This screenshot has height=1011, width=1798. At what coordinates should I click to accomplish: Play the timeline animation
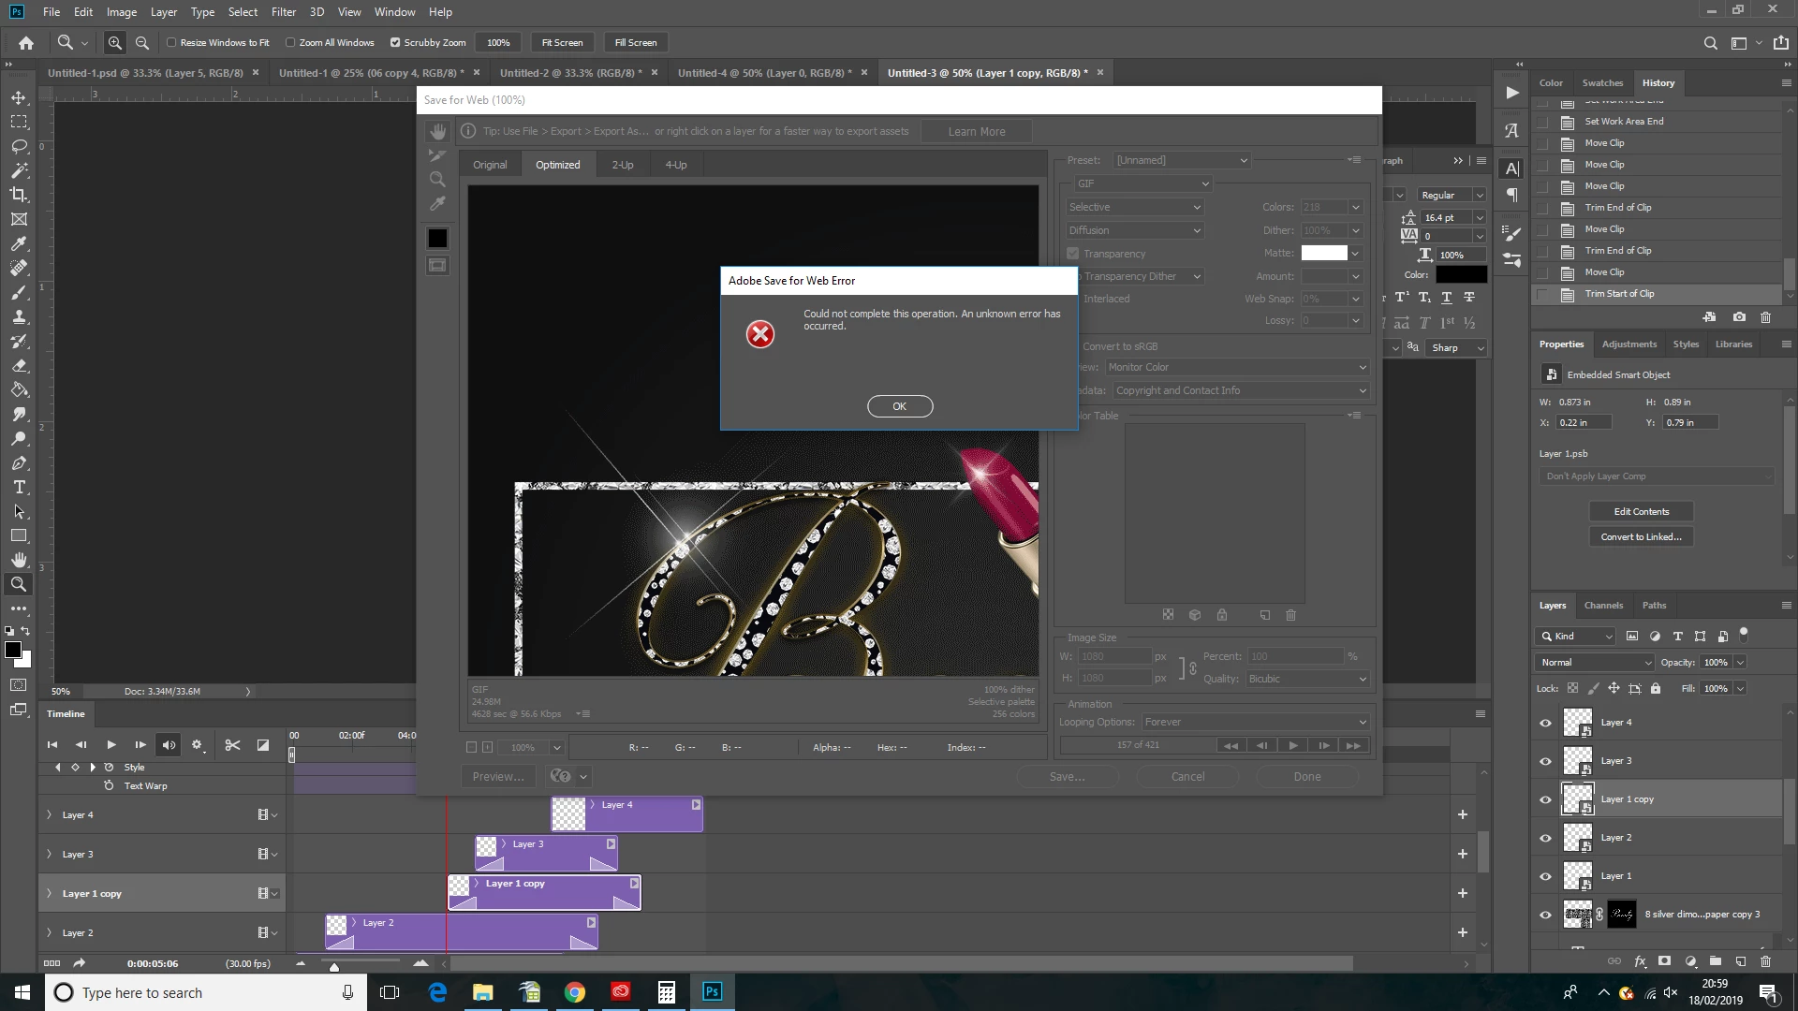point(111,745)
